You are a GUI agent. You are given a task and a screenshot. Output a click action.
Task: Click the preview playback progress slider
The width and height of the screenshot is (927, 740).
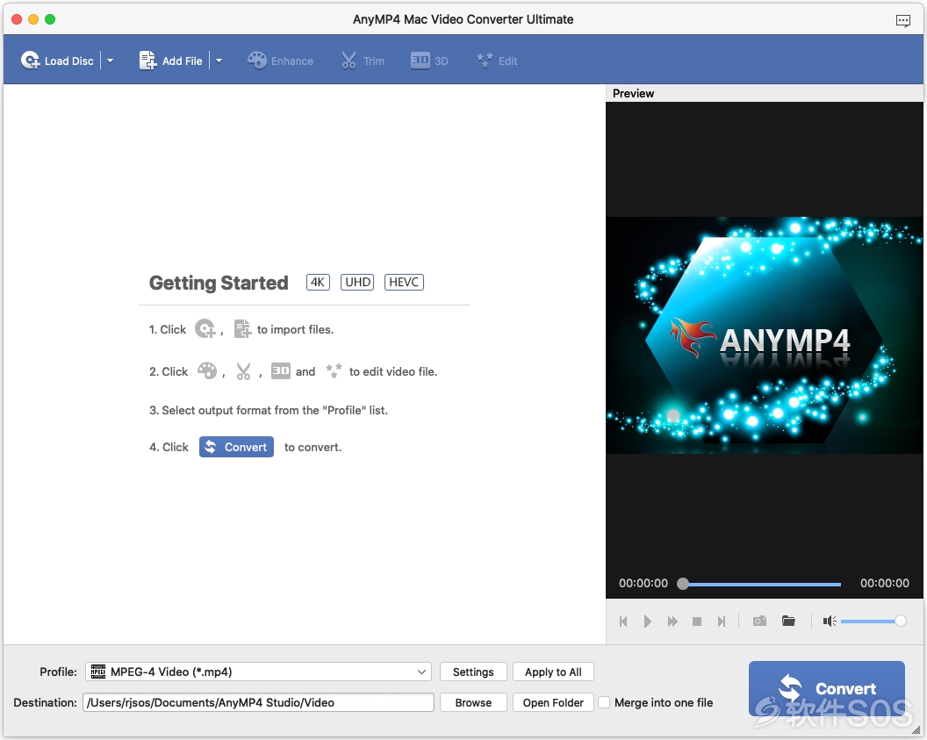coord(761,584)
